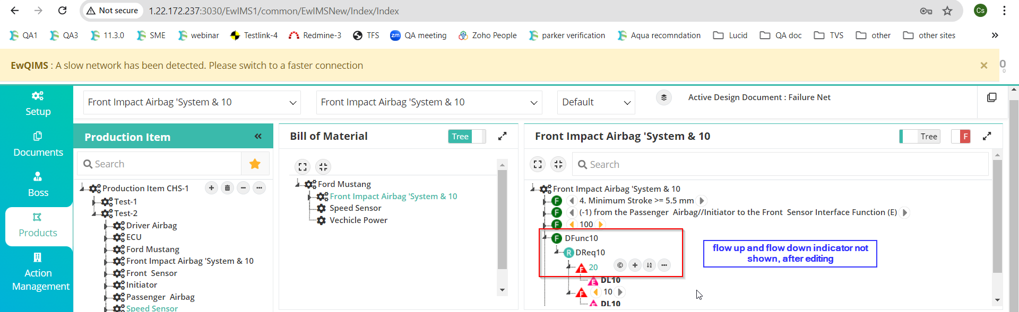
Task: Expand the Driver Airbag node
Action: [106, 226]
